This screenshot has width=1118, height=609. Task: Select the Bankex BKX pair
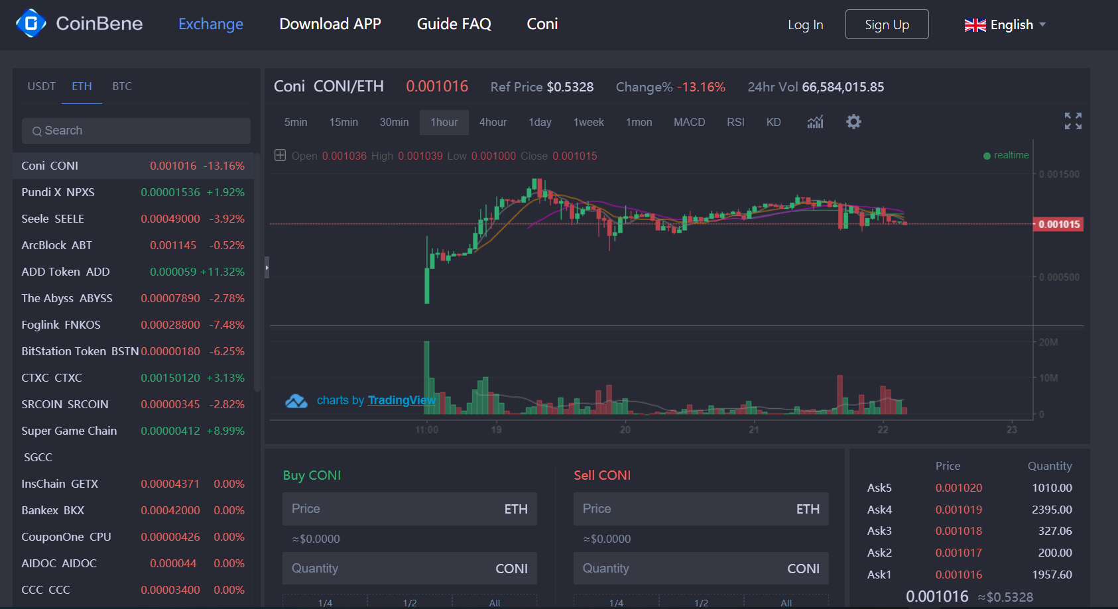tap(133, 510)
